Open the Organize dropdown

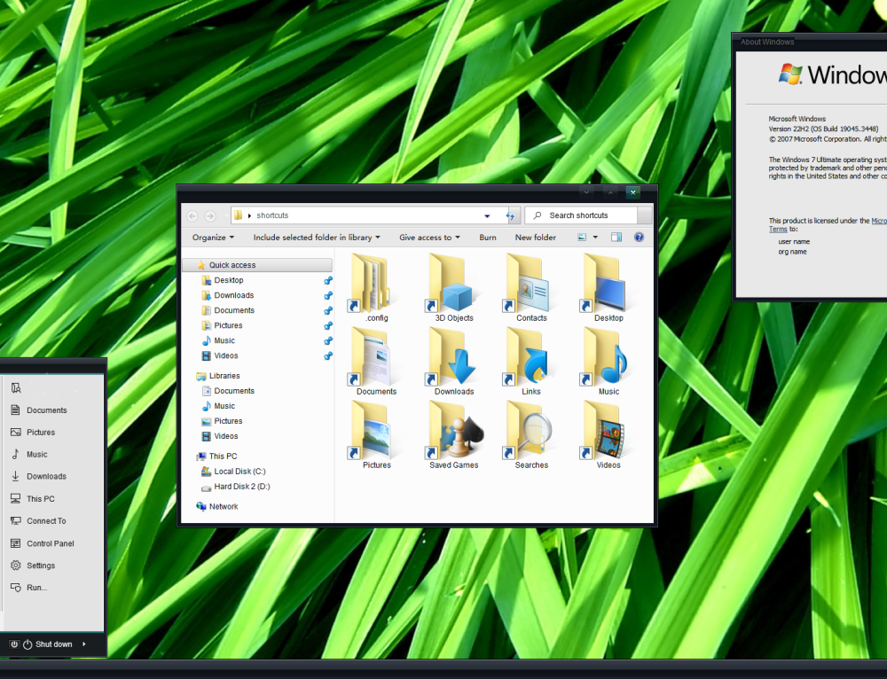213,237
